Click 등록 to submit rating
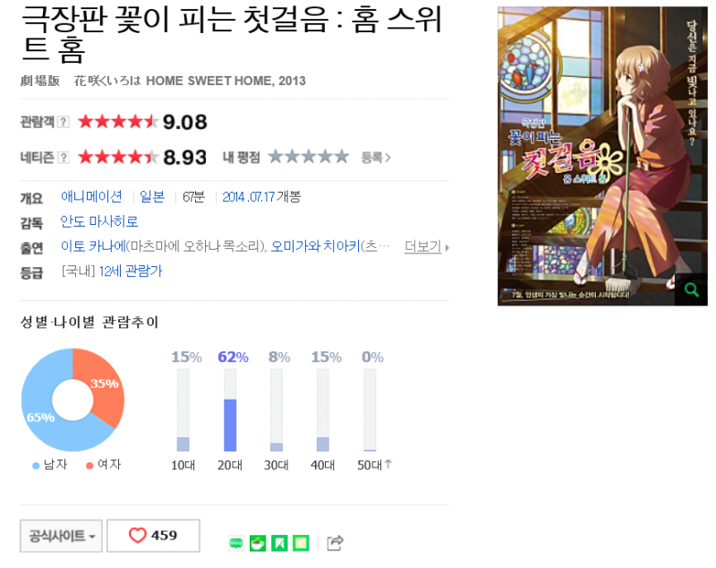 click(x=376, y=158)
